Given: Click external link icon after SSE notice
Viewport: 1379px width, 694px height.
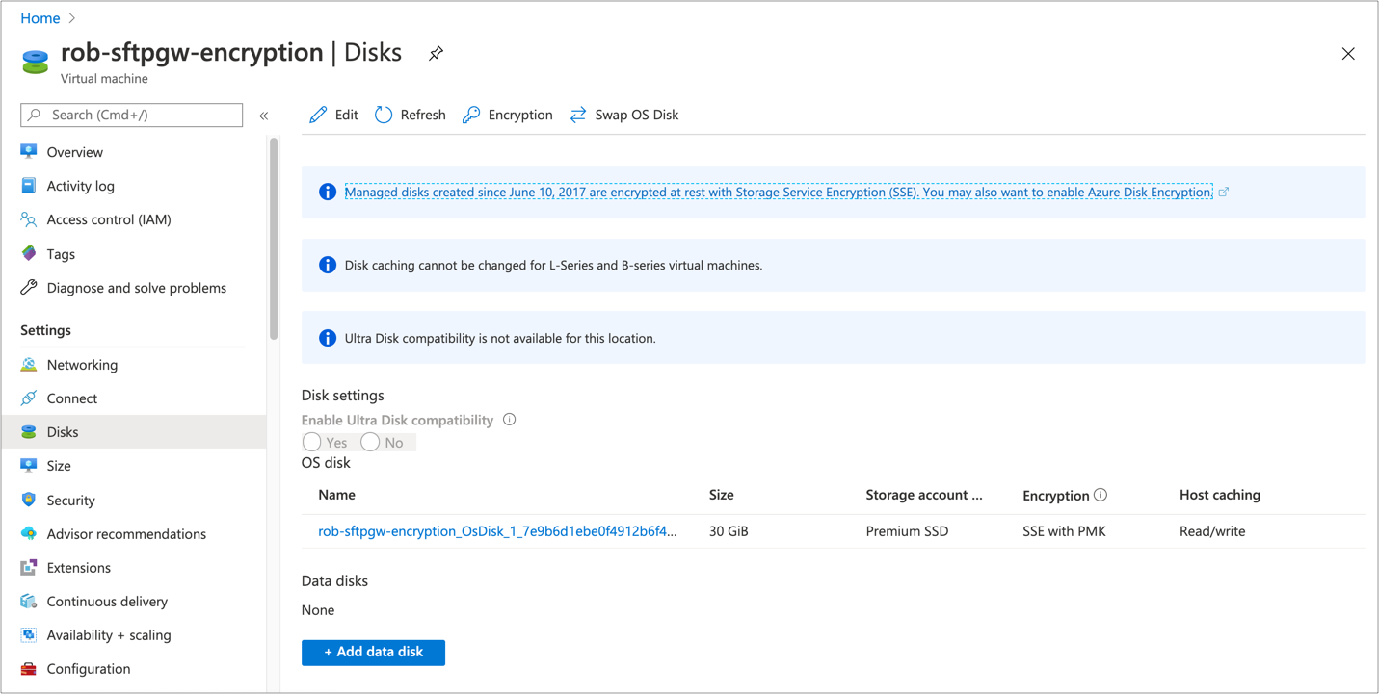Looking at the screenshot, I should (1224, 192).
